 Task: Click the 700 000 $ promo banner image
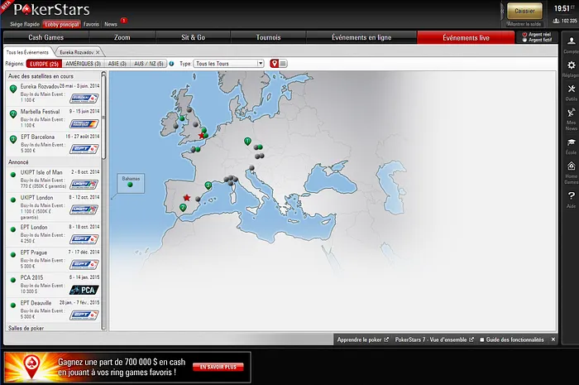click(127, 367)
